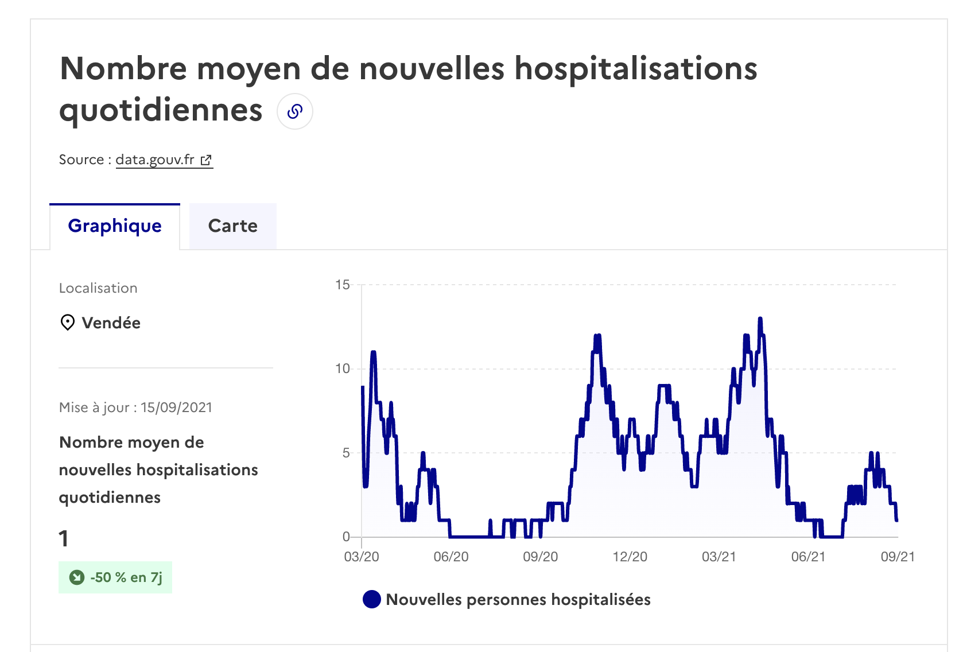This screenshot has width=963, height=652.
Task: Click the green downward trend arrow icon
Action: 77,577
